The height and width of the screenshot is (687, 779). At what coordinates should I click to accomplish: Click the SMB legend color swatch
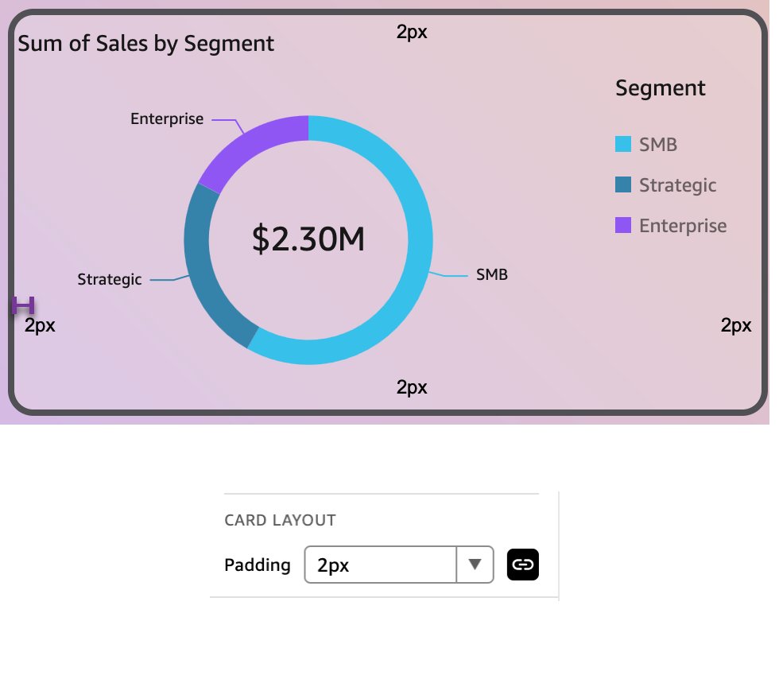[x=623, y=145]
